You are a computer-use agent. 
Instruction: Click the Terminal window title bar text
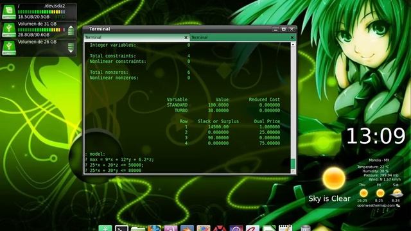click(100, 29)
